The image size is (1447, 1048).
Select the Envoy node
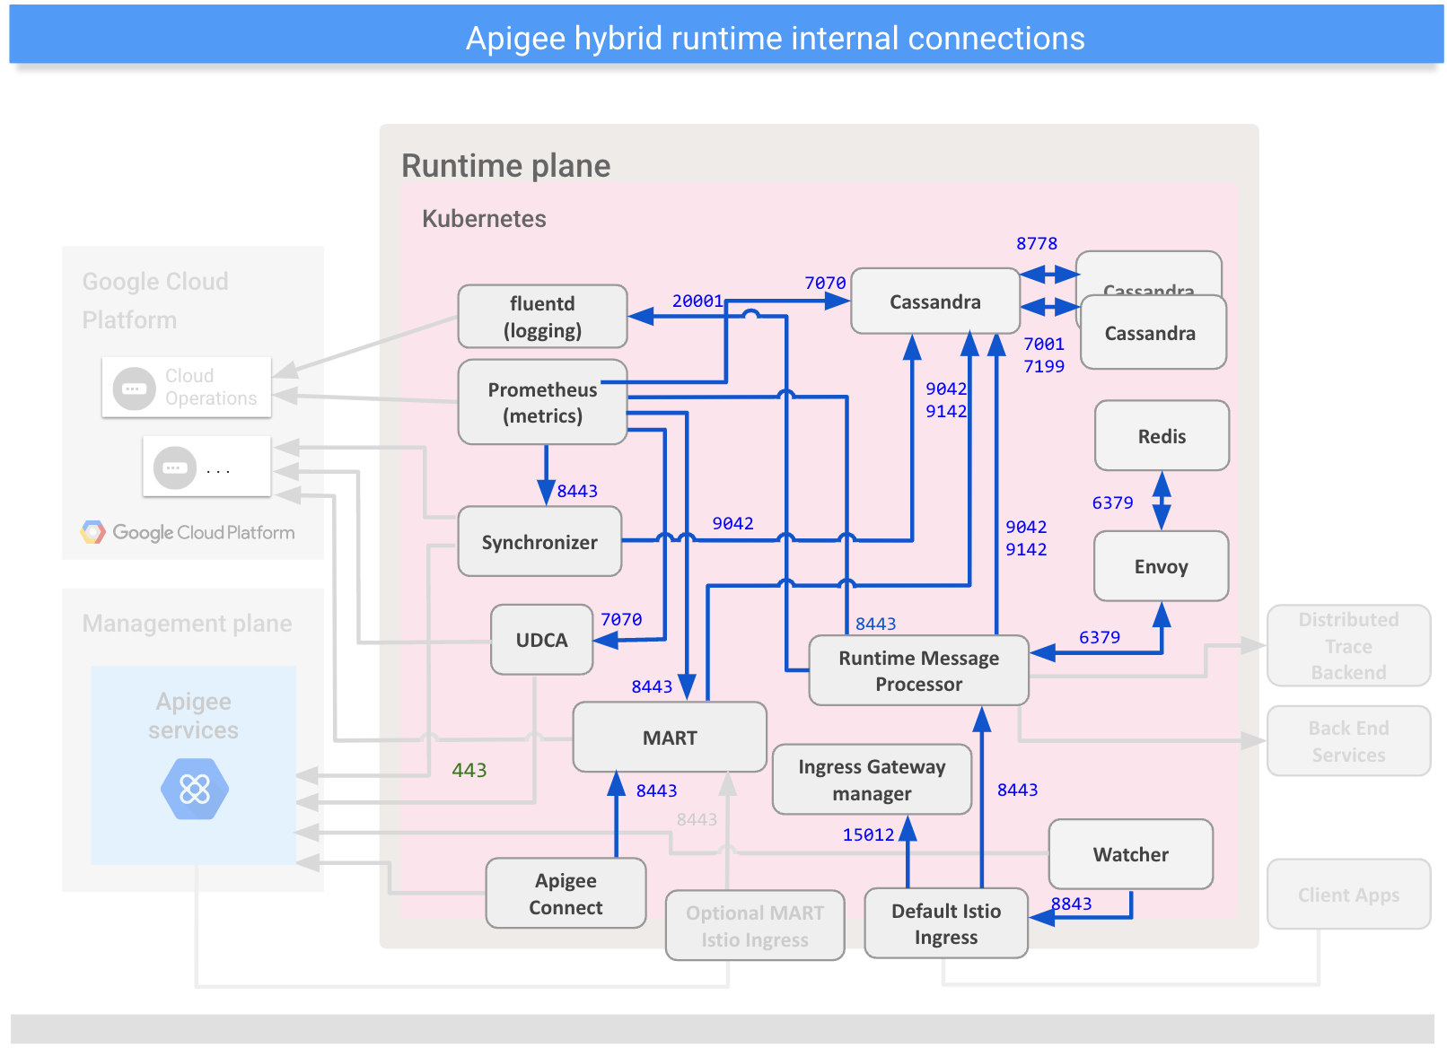point(1162,566)
